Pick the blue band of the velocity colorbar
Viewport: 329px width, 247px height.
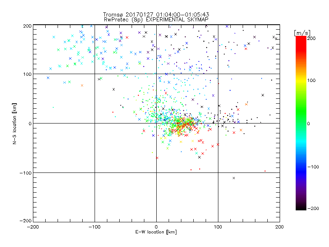pos(301,171)
